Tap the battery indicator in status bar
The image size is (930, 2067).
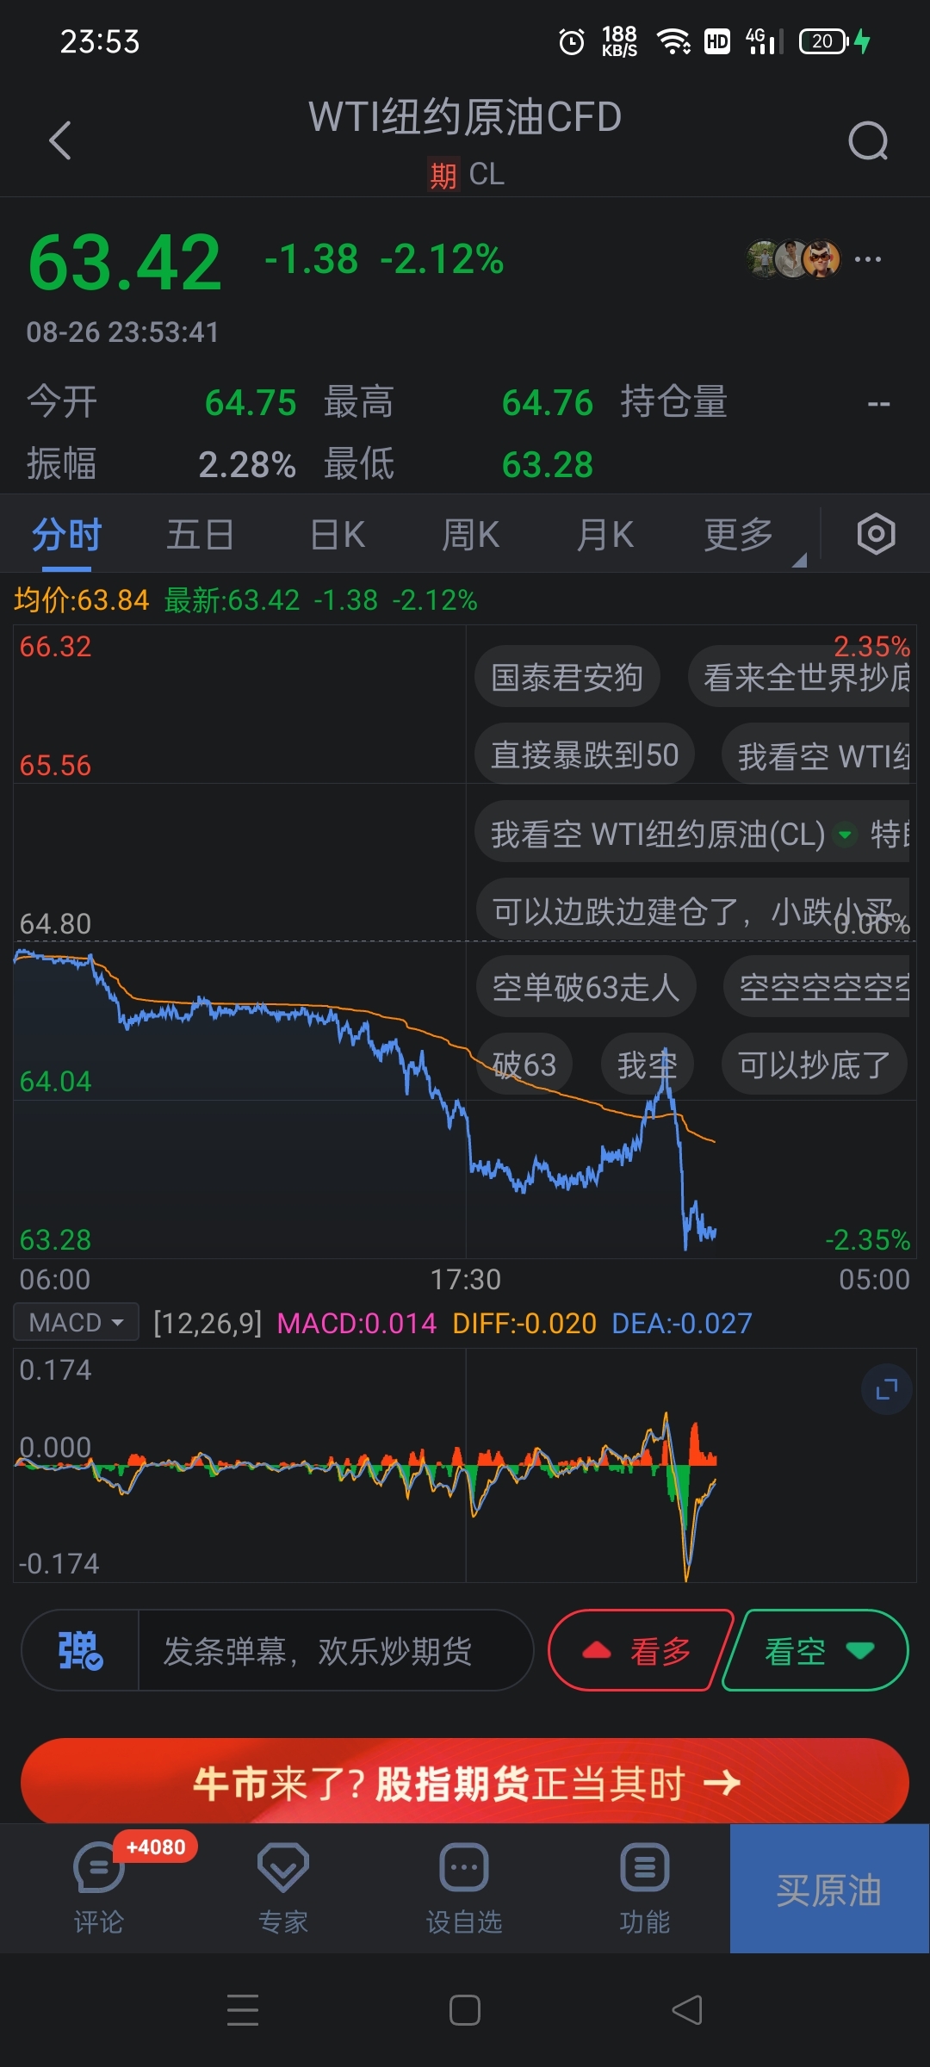824,41
